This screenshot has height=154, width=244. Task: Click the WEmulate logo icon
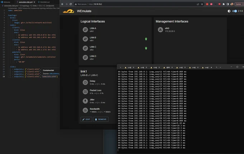[x=69, y=11]
